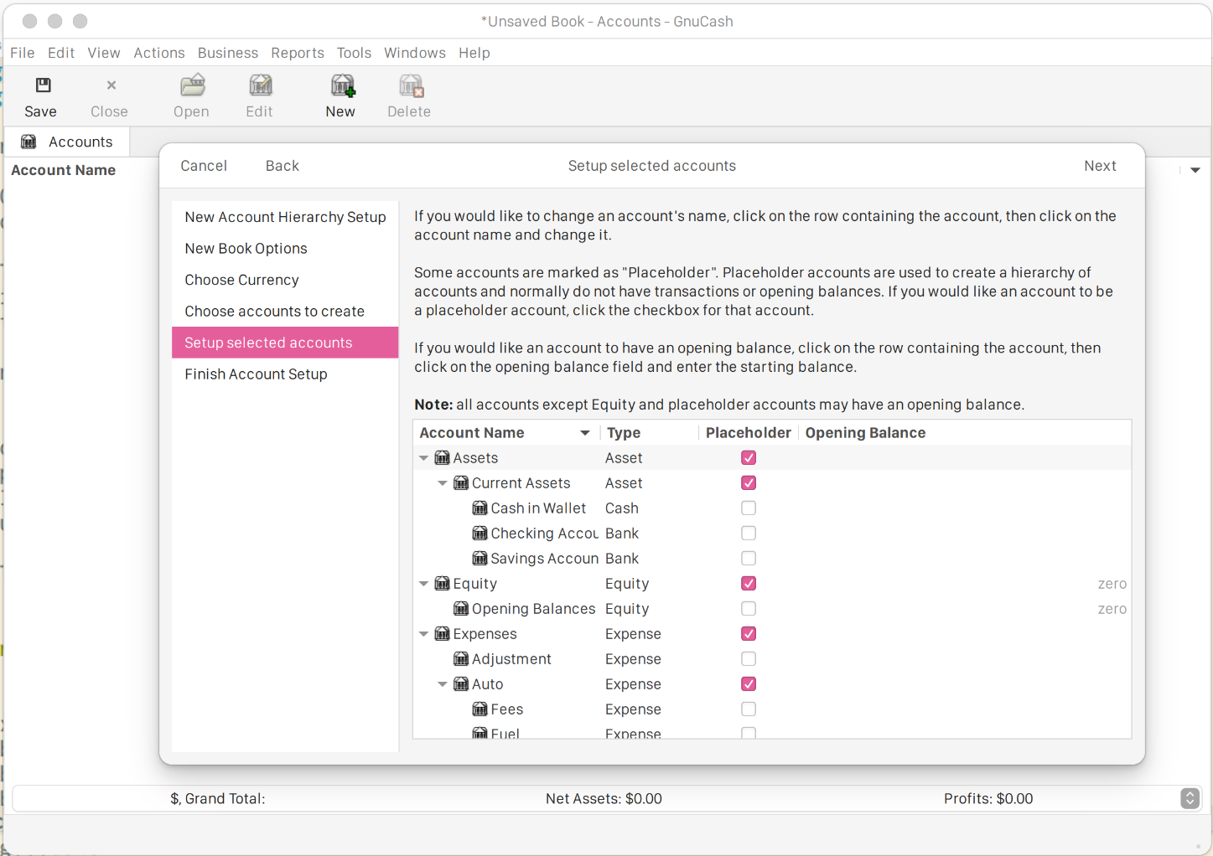1213x856 pixels.
Task: Click the Save toolbar icon
Action: [42, 85]
